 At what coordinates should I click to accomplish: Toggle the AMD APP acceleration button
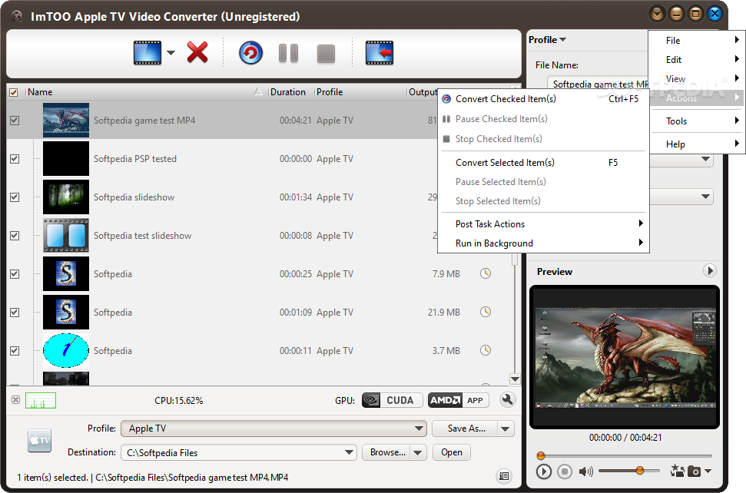458,400
